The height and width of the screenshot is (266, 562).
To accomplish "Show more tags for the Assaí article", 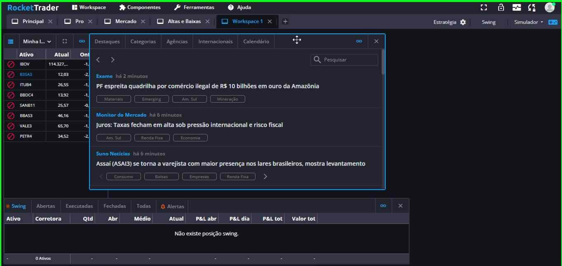I will 265,177.
